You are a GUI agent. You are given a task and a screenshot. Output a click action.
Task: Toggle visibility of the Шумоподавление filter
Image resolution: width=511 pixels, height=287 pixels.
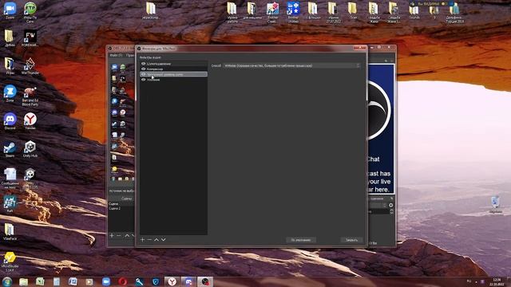(144, 64)
